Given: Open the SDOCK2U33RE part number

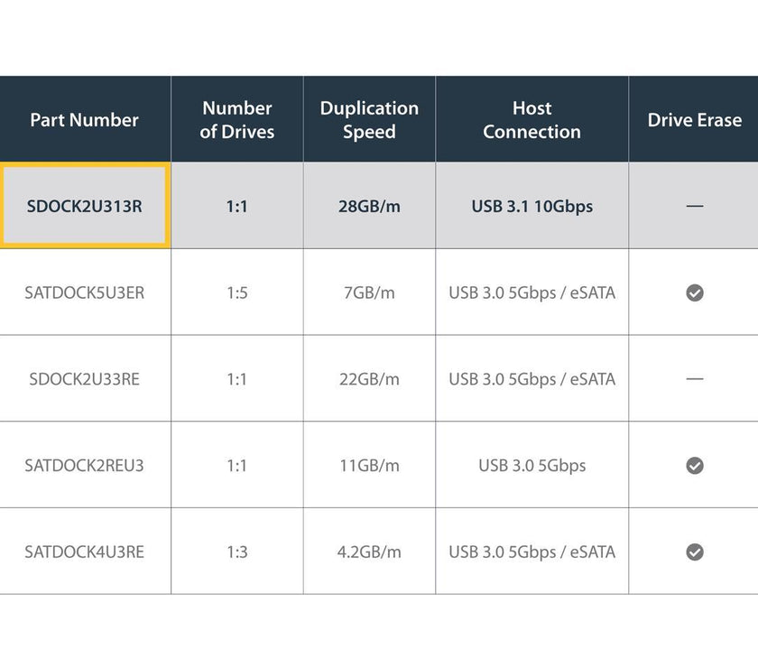Looking at the screenshot, I should (85, 379).
